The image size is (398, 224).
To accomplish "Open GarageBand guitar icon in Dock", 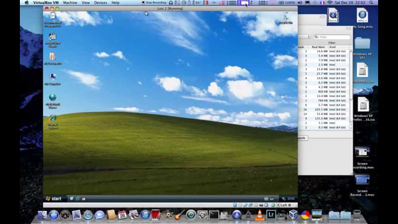I will click(x=179, y=215).
